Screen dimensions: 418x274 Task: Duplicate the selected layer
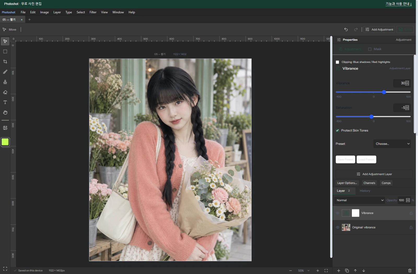pos(347,271)
